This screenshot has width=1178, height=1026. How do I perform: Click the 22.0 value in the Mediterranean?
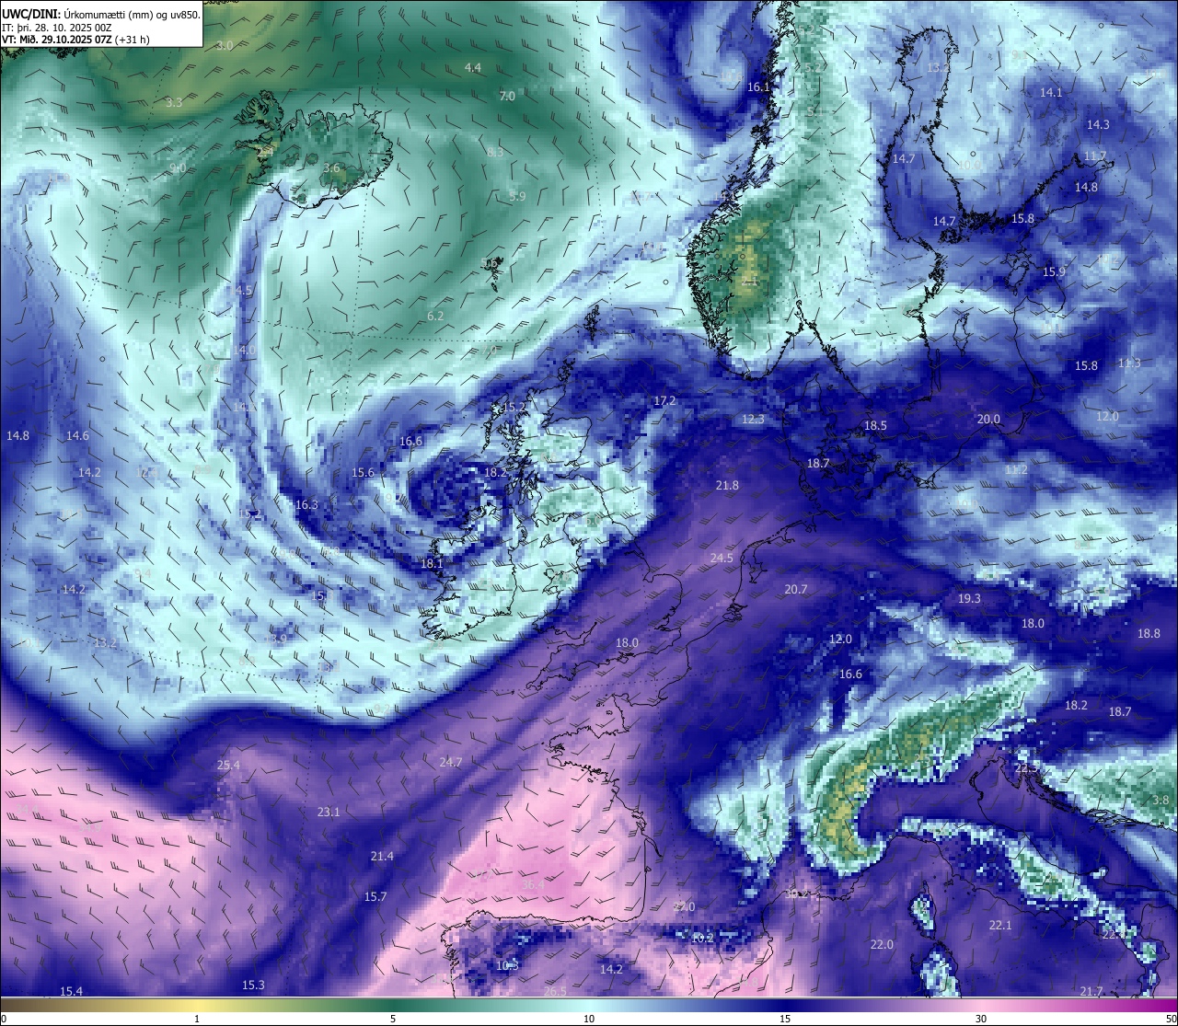coord(882,945)
